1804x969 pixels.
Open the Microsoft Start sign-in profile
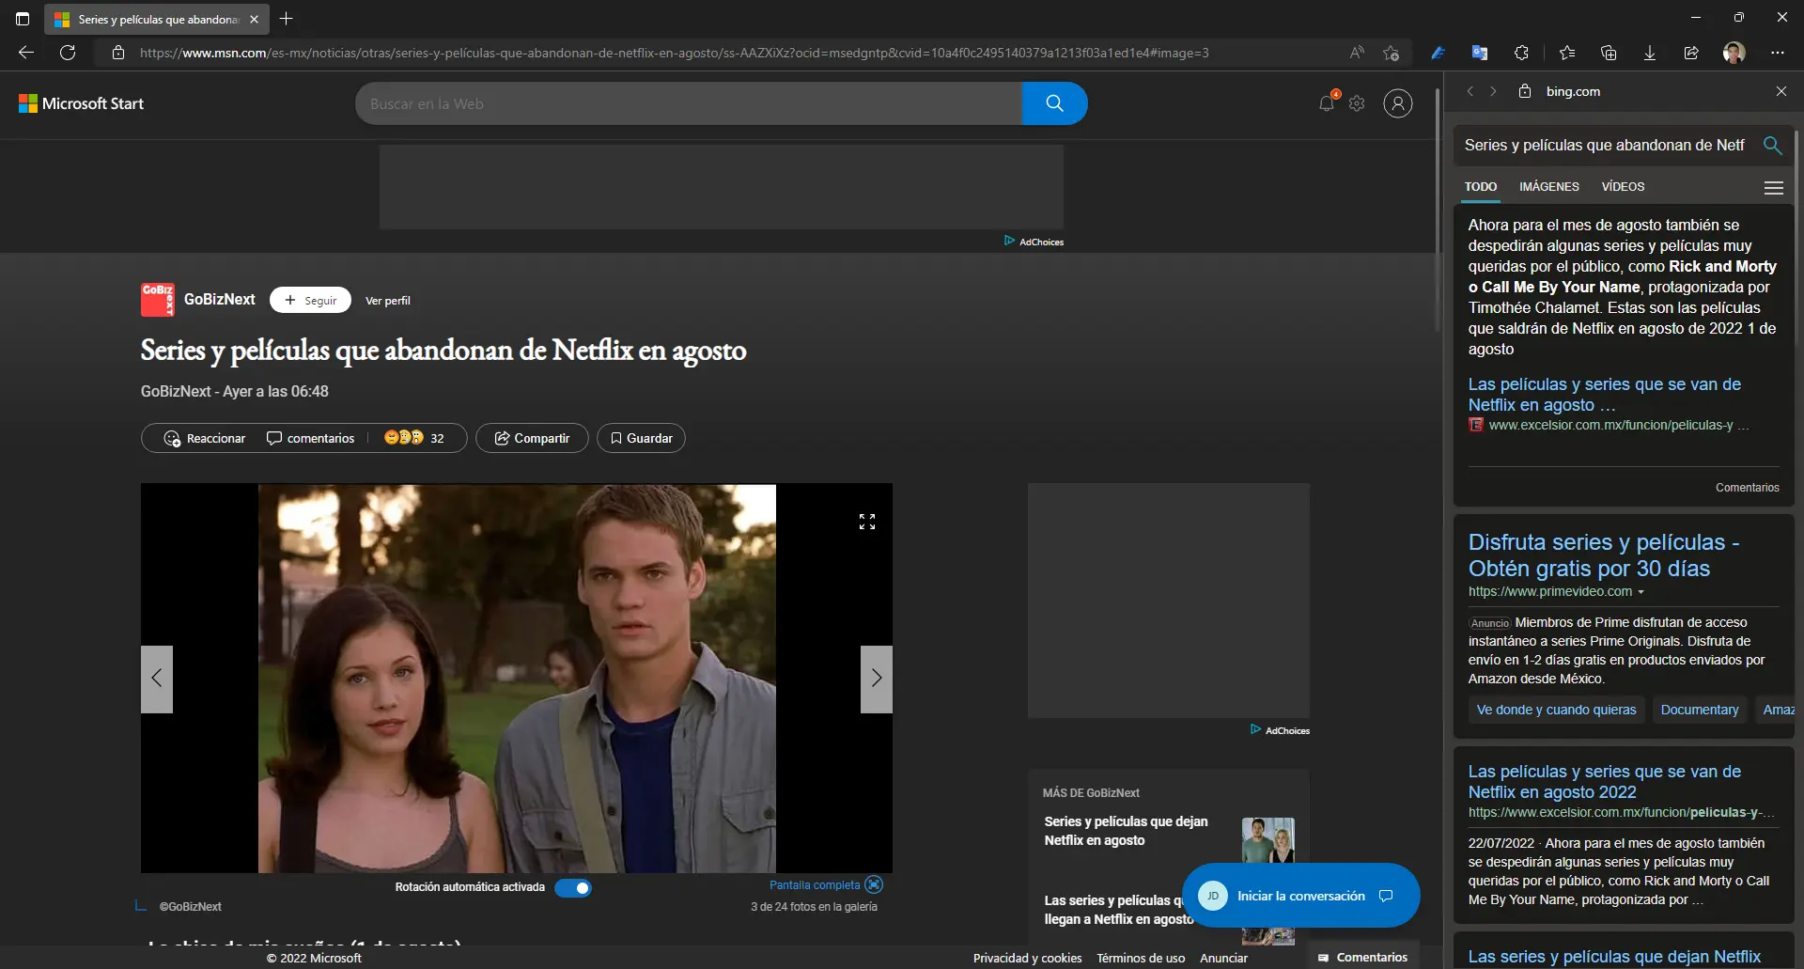click(1398, 103)
